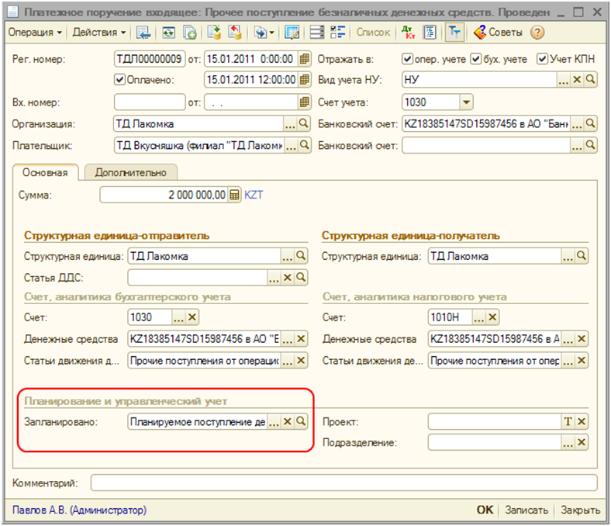Switch to the Дополнительно tab
Viewport: 611px width, 526px height.
(x=130, y=172)
